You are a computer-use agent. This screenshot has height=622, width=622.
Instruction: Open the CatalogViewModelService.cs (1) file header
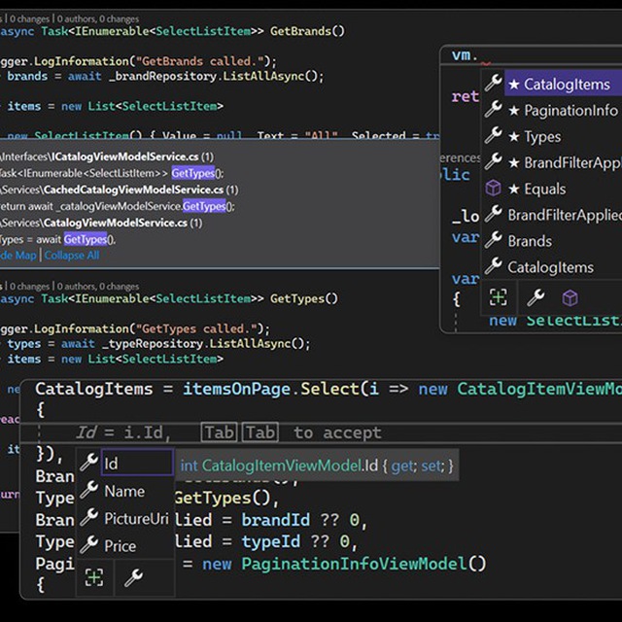pyautogui.click(x=101, y=223)
